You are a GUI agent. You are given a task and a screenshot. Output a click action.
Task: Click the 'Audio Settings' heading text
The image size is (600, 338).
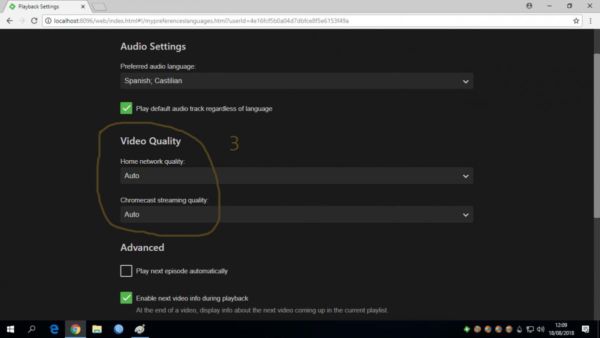point(153,47)
